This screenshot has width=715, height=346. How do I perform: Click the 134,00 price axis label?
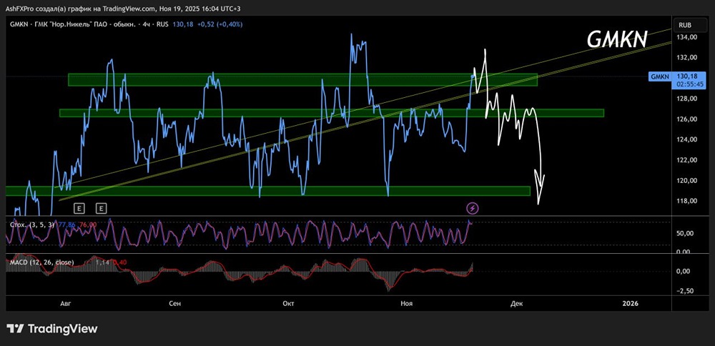688,37
